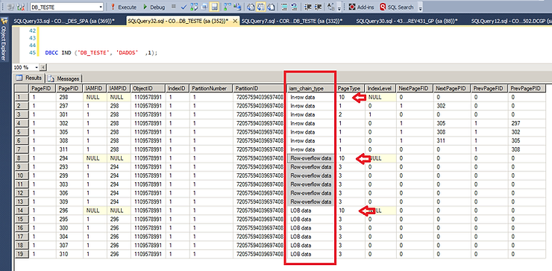Switch to the SQLQuery33.sql tab

click(63, 21)
